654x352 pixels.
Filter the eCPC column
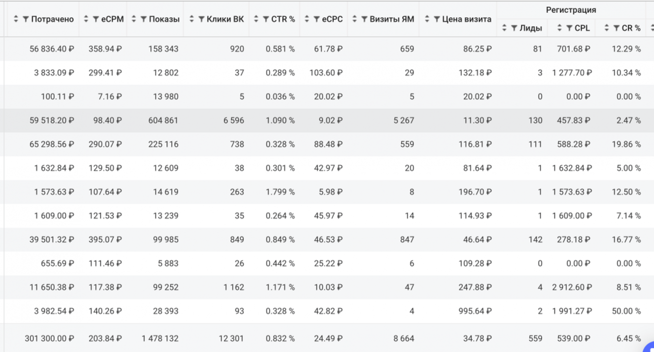point(316,19)
